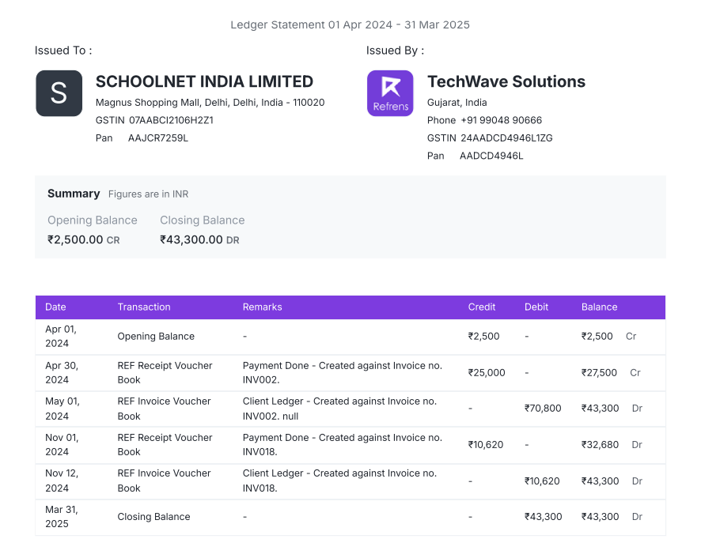Click the REF Receipt Voucher Book cell for Nov 01
The height and width of the screenshot is (539, 701).
click(x=165, y=445)
